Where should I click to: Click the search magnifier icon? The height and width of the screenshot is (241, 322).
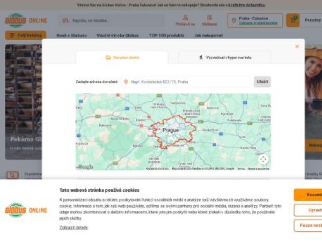pyautogui.click(x=65, y=20)
